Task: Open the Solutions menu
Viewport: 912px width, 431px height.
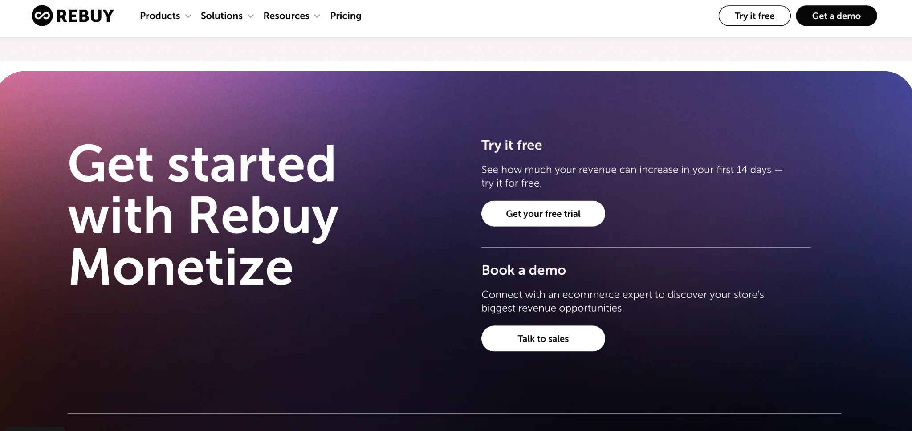Action: (221, 16)
